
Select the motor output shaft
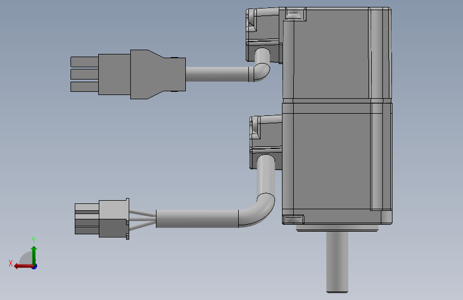337,262
